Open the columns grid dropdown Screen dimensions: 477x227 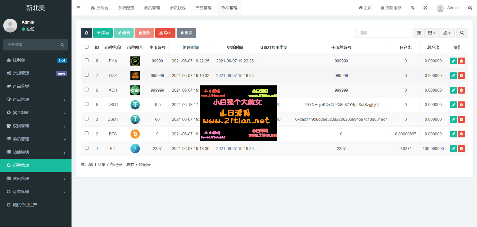[431, 33]
